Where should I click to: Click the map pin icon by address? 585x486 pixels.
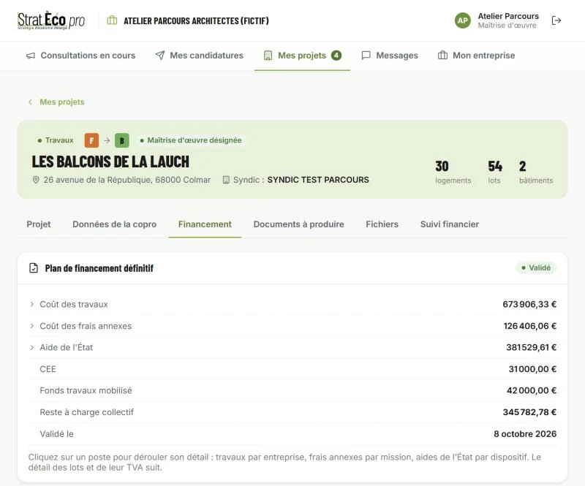click(36, 180)
